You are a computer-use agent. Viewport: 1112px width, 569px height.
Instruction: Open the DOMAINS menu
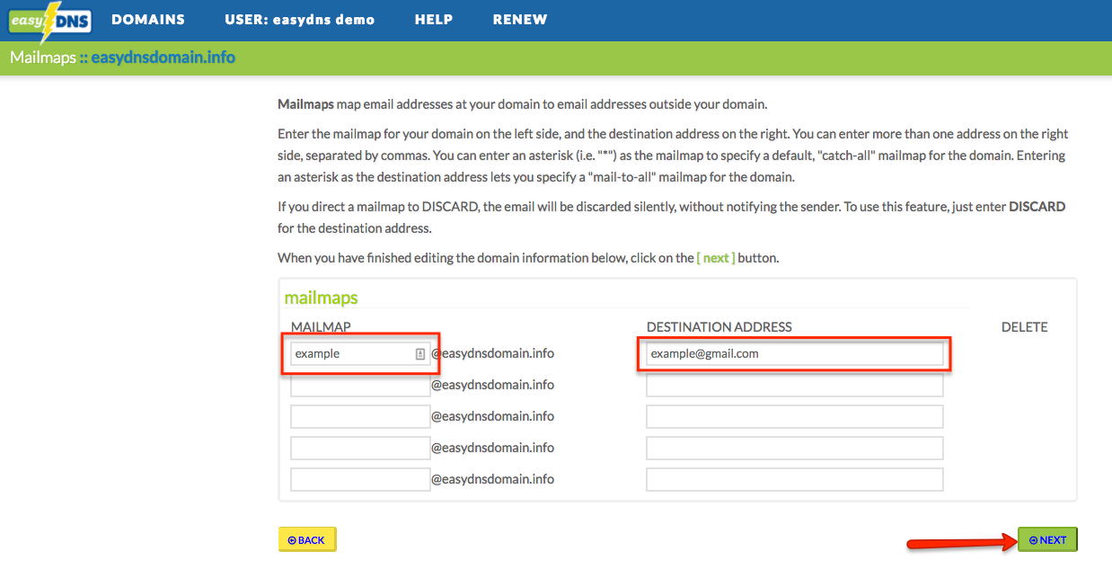(x=147, y=19)
